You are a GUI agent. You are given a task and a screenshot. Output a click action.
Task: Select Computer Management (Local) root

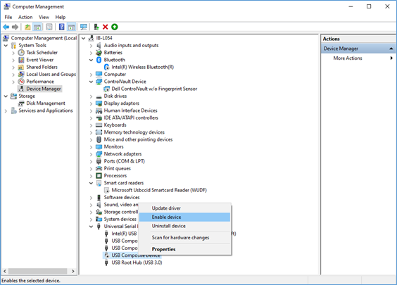44,38
